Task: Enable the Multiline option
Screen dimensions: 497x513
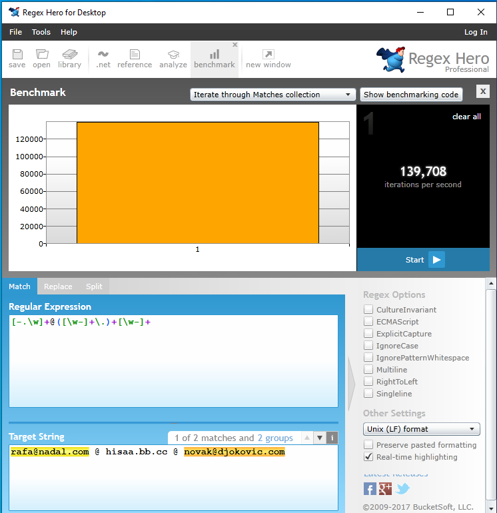Action: [368, 369]
